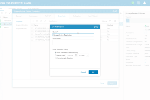Viewport: 150px width, 100px height.
Task: Add a new snapshot with the plus icon
Action: [x=33, y=21]
